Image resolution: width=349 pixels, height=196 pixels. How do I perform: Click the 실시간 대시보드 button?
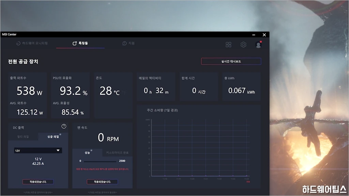pos(231,61)
